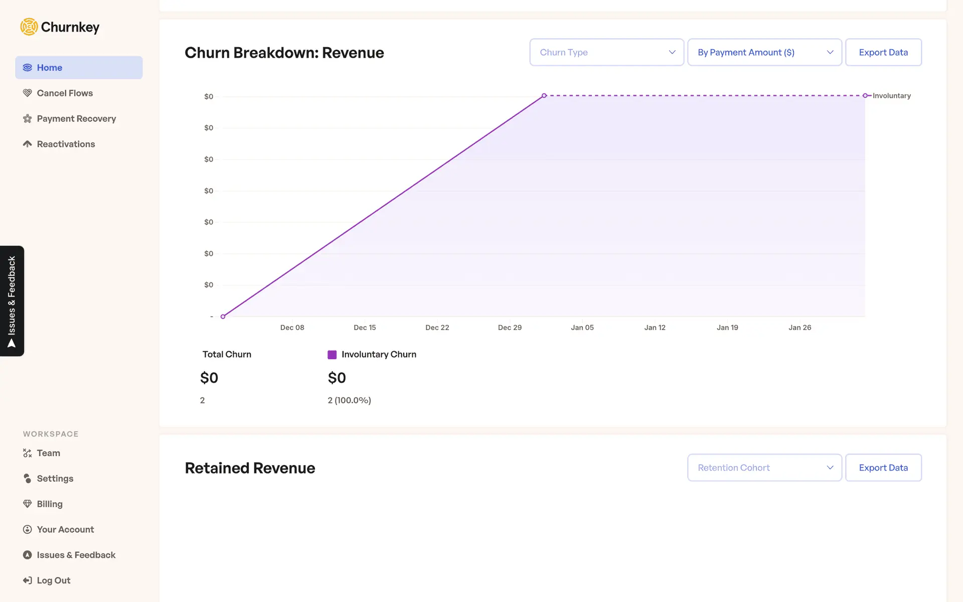
Task: Click the Your Account face icon
Action: click(x=28, y=529)
